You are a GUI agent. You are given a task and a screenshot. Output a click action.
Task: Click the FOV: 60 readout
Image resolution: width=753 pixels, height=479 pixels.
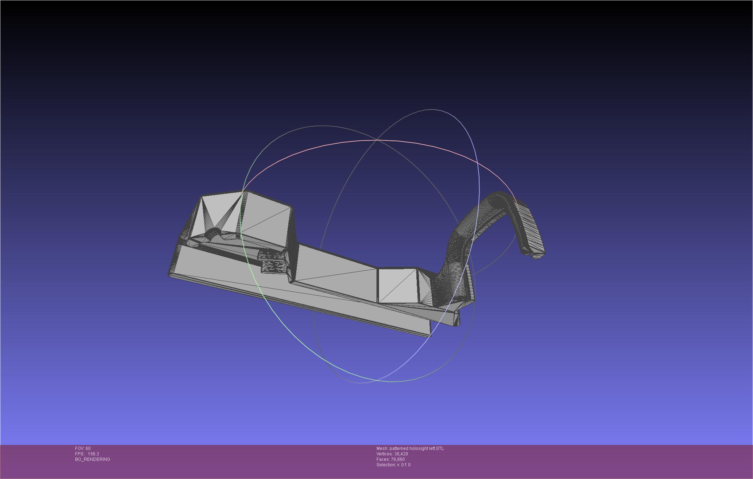pyautogui.click(x=83, y=449)
